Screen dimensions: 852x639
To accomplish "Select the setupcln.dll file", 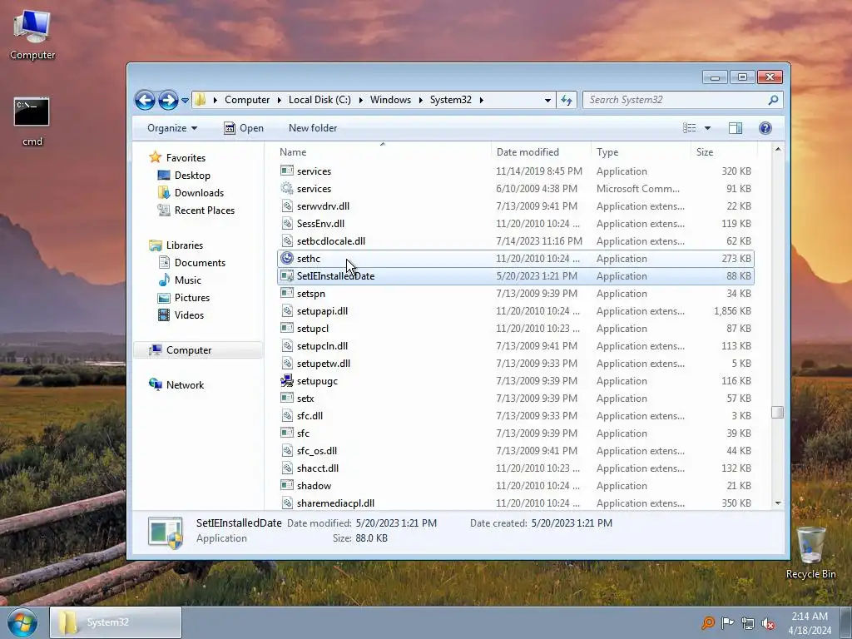I will click(x=322, y=346).
